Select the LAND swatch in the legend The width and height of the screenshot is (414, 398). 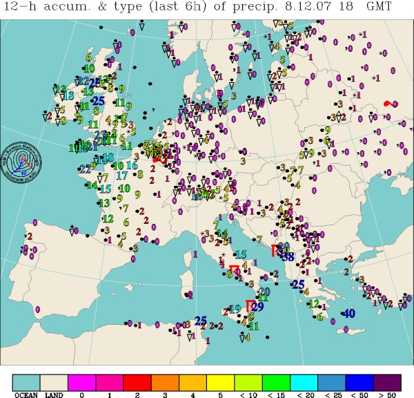click(x=54, y=381)
